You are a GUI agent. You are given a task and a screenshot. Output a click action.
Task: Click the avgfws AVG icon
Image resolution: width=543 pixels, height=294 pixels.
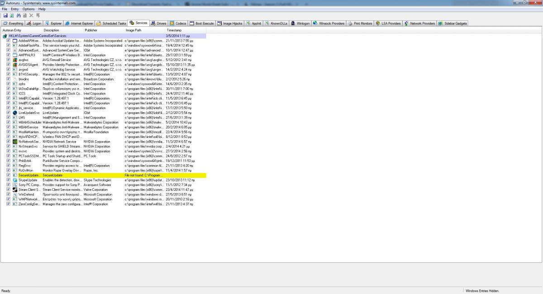coord(15,60)
